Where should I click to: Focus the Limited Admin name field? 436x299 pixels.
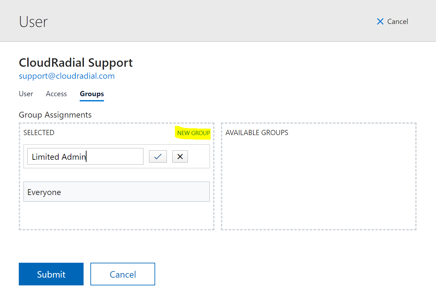pos(85,156)
